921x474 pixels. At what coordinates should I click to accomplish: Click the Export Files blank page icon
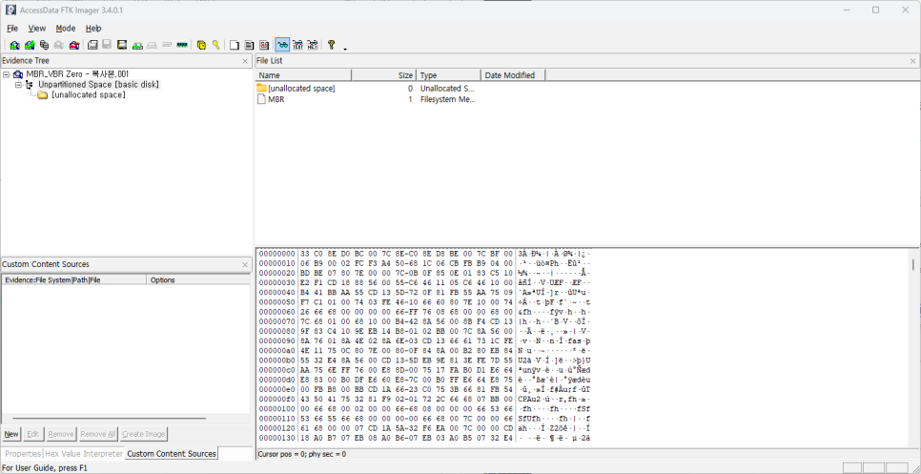click(235, 45)
